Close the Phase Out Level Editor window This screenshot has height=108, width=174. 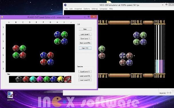tap(94, 17)
